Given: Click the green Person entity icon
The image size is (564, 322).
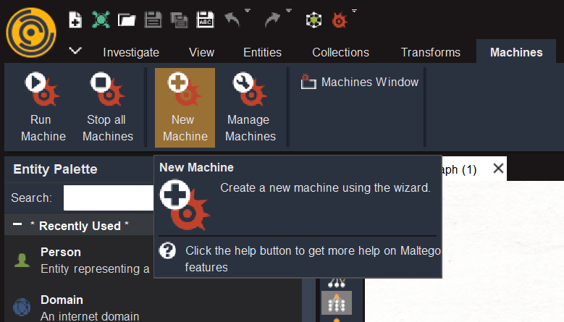Looking at the screenshot, I should coord(22,260).
